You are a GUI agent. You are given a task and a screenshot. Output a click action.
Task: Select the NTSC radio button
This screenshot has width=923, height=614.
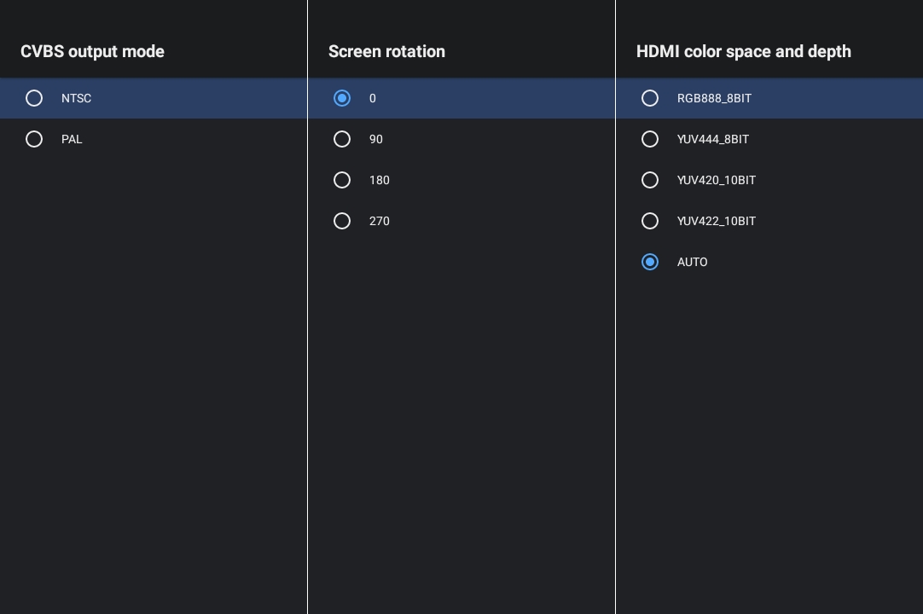point(34,98)
